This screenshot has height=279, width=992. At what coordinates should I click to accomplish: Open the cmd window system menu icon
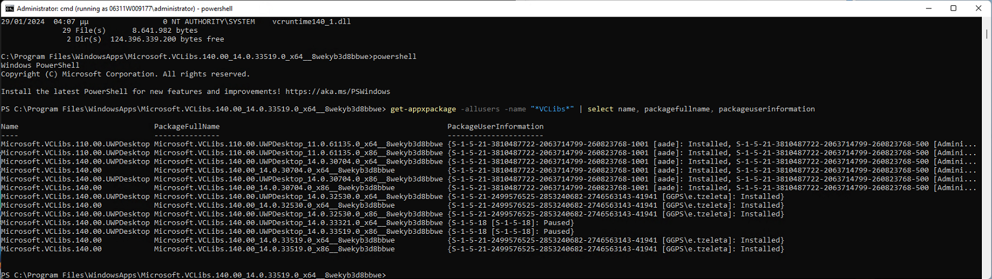[10, 8]
